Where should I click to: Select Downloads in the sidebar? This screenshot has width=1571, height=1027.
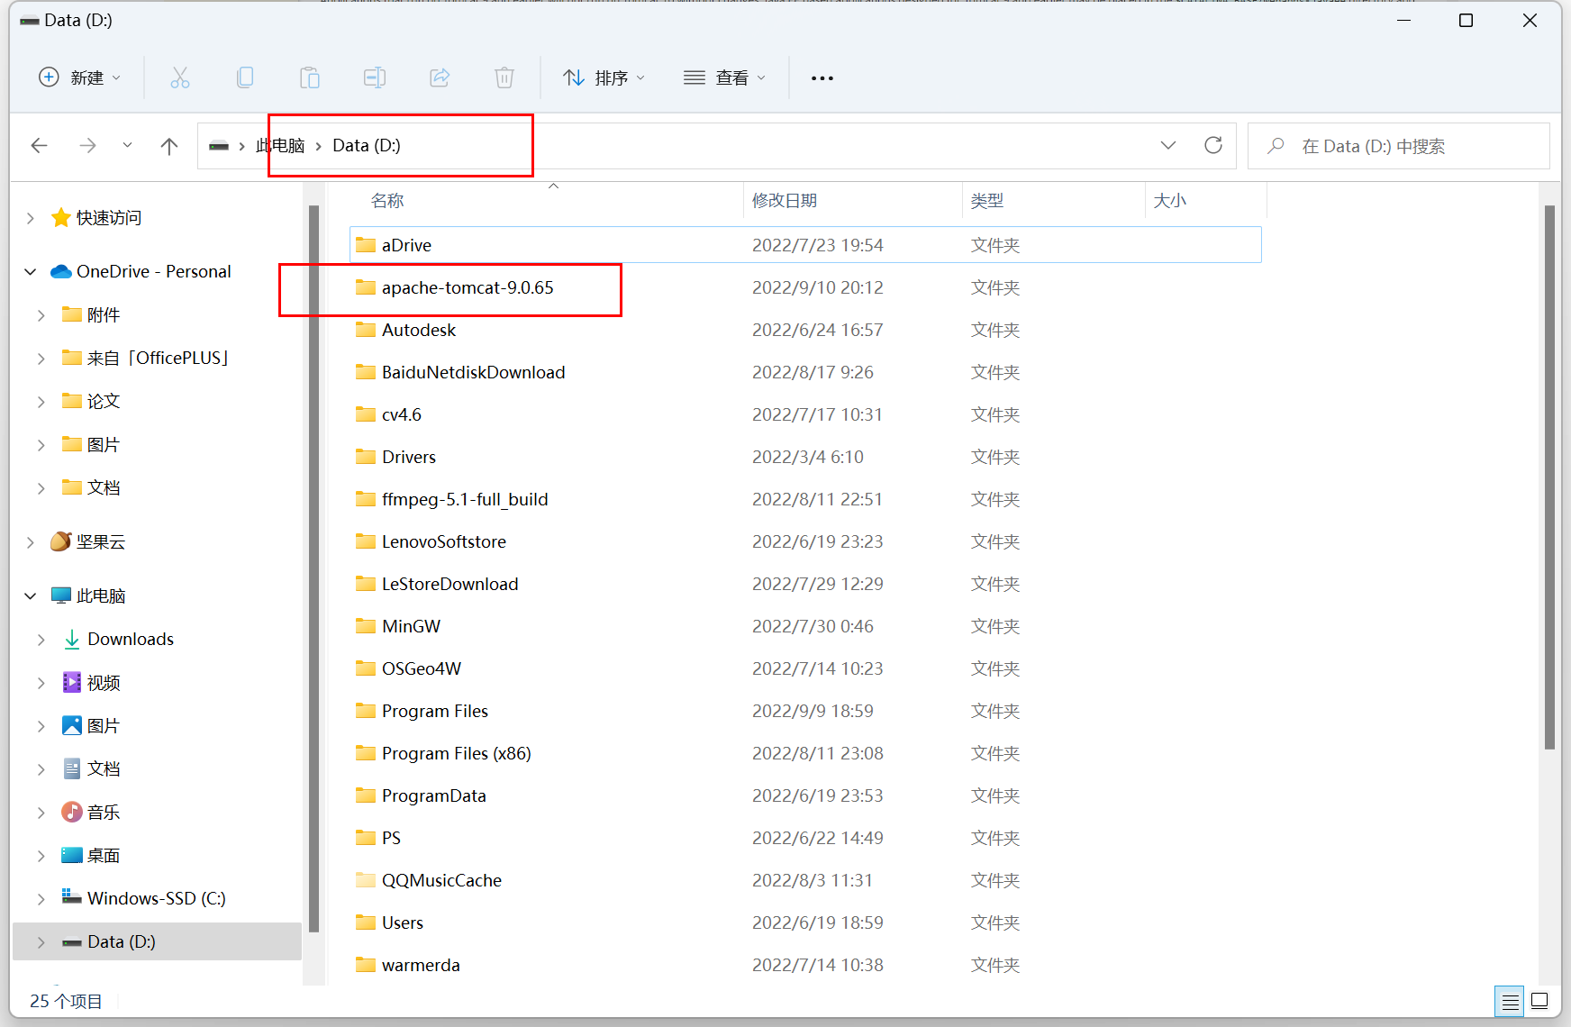(131, 638)
